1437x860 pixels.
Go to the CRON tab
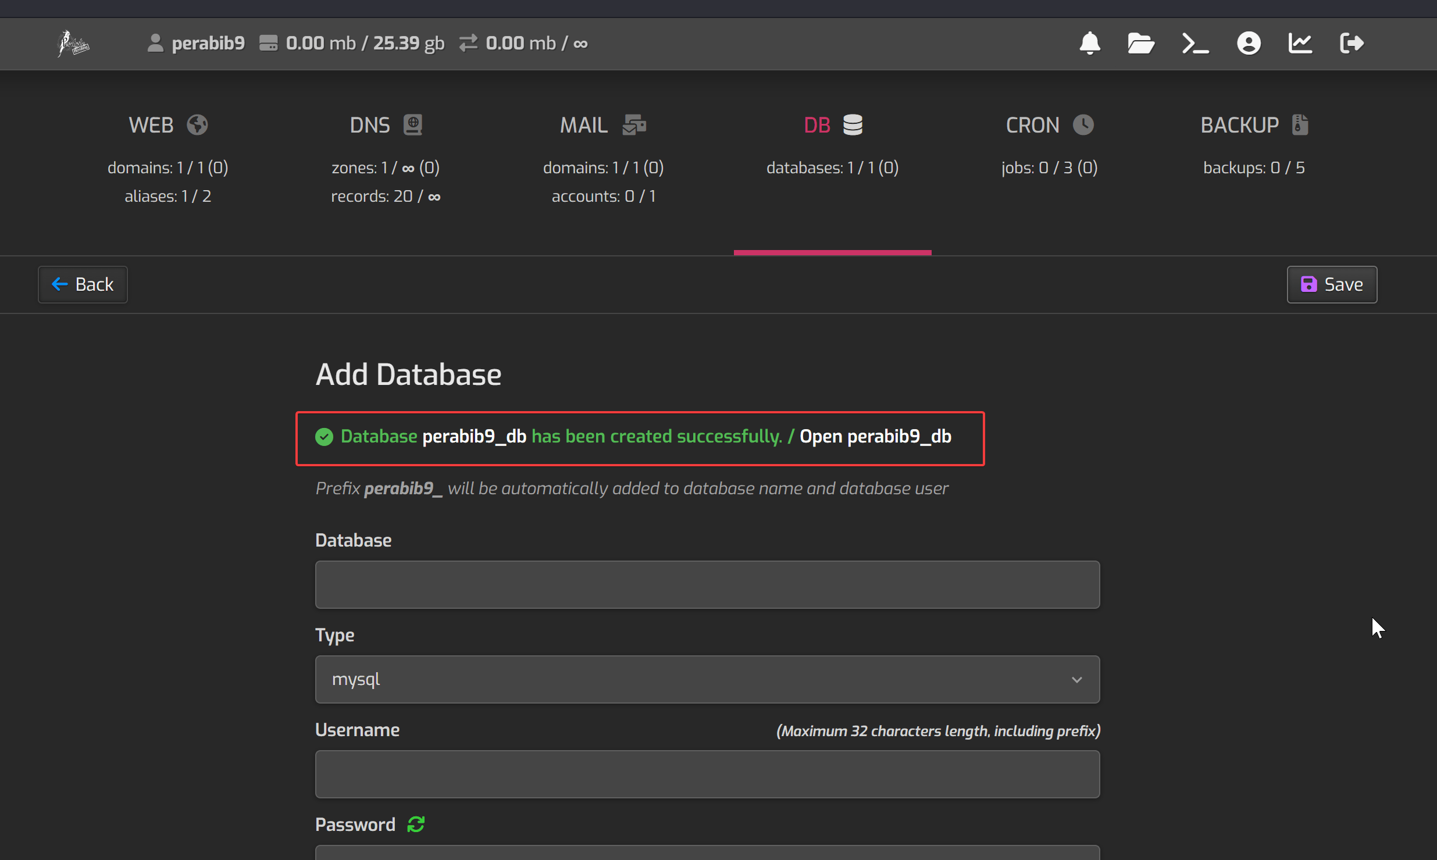(1049, 125)
